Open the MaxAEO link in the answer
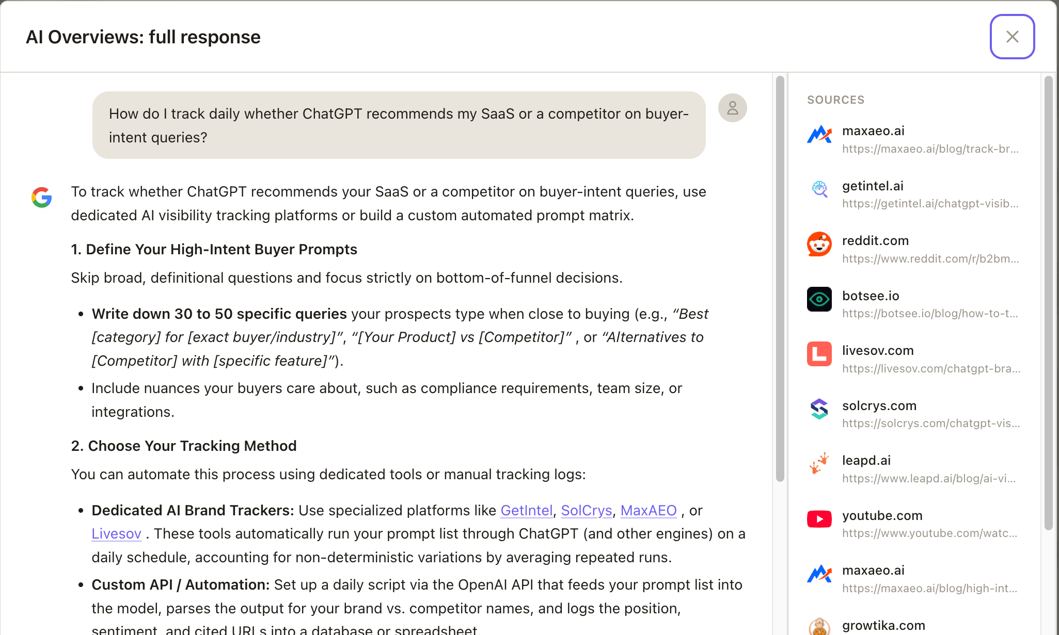1059x635 pixels. coord(649,510)
